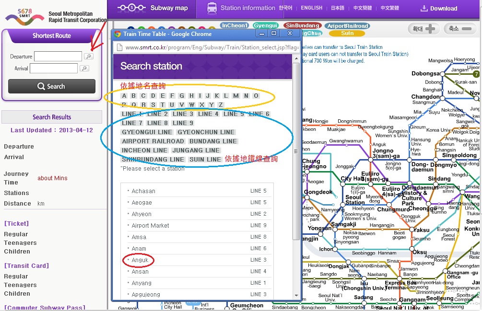482x311 pixels.
Task: Click Dobongsan station on the map
Action: [x=442, y=74]
